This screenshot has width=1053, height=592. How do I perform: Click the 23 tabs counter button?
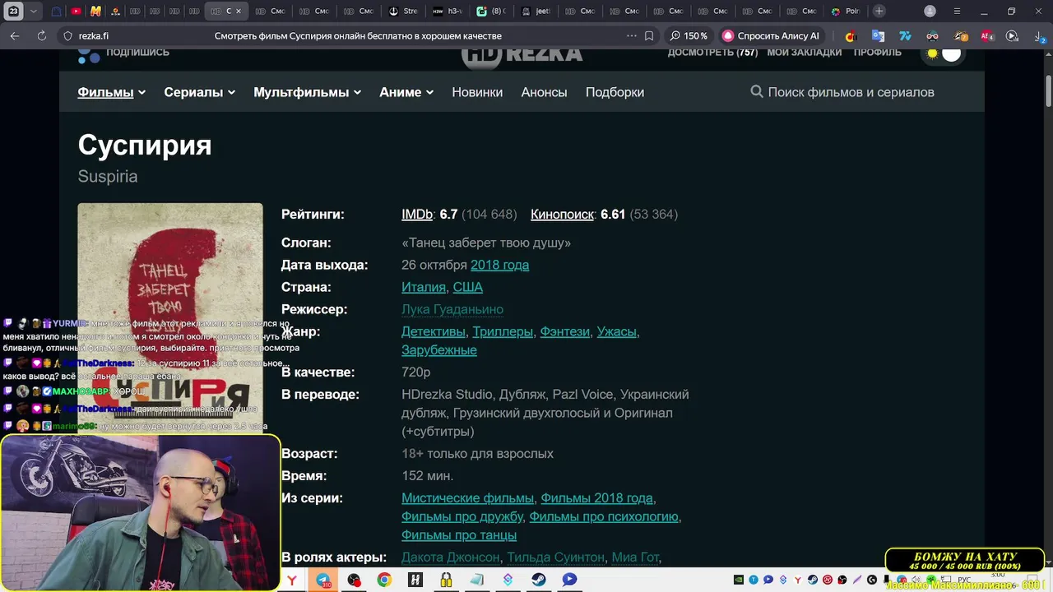click(13, 12)
